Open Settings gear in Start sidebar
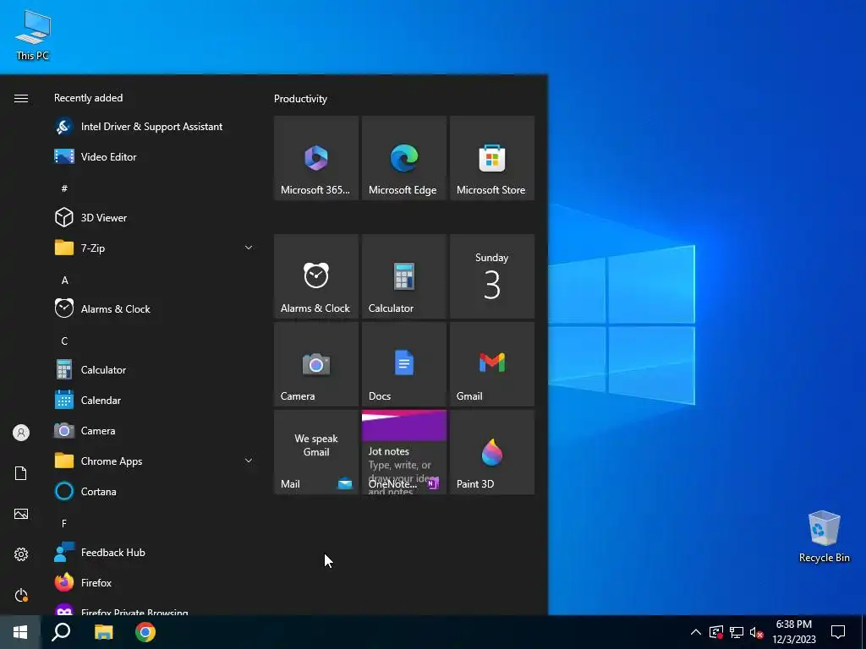The width and height of the screenshot is (866, 649). [x=21, y=554]
